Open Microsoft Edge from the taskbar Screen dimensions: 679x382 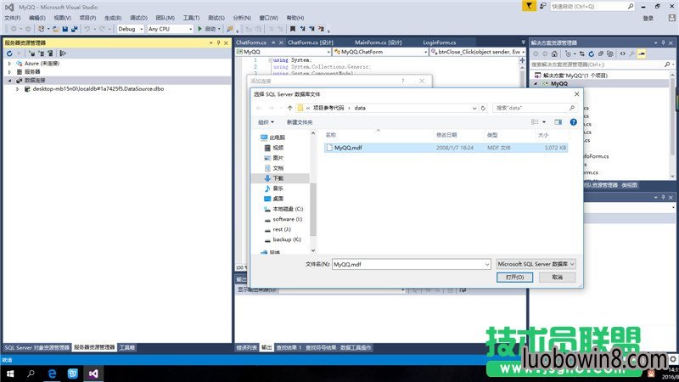pos(52,374)
